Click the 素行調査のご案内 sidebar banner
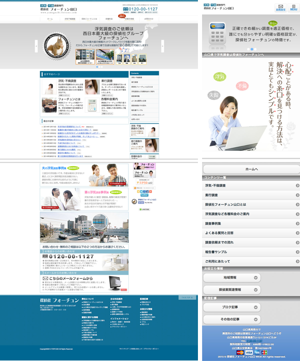The height and width of the screenshot is (361, 300). click(x=144, y=145)
